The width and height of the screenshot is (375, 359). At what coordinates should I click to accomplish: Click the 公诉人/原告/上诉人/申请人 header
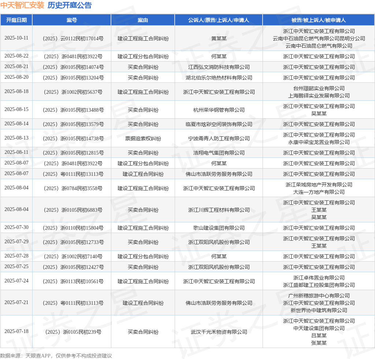click(x=219, y=20)
